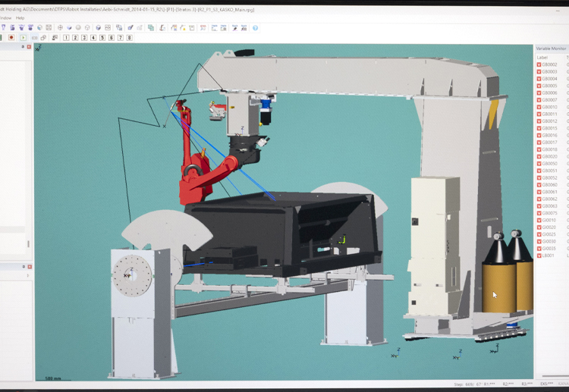Image resolution: width=569 pixels, height=392 pixels.
Task: Close the lower left docked panel
Action: coord(29,266)
